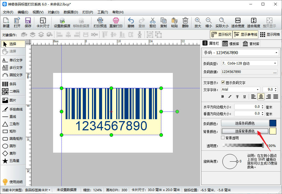Toggle 显示参考线 show guide lines
This screenshot has height=194, width=282.
point(246,35)
